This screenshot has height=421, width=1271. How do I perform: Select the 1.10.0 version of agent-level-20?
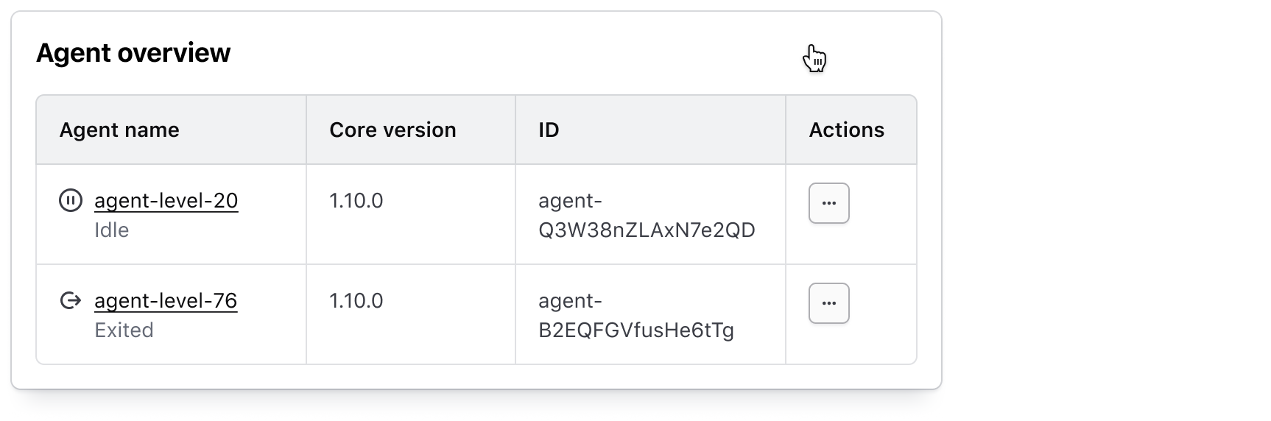coord(356,200)
